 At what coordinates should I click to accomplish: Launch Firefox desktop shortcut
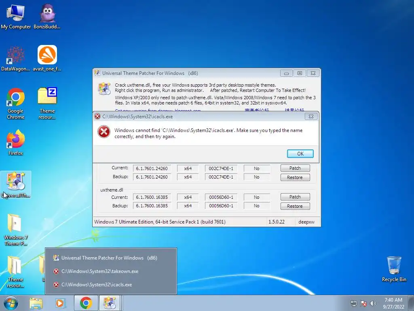(x=16, y=143)
